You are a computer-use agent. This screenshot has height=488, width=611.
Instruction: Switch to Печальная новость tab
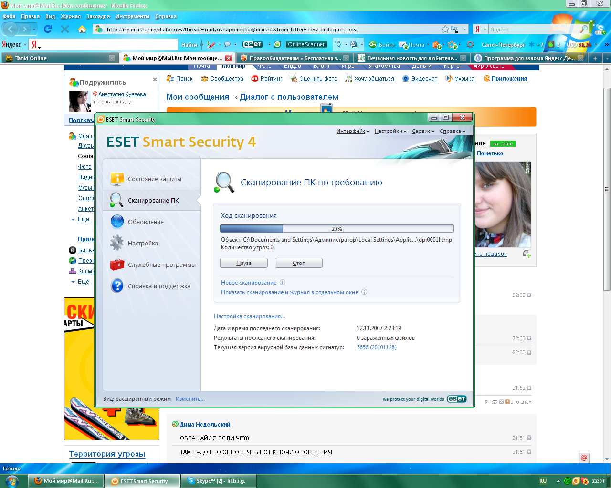click(412, 58)
